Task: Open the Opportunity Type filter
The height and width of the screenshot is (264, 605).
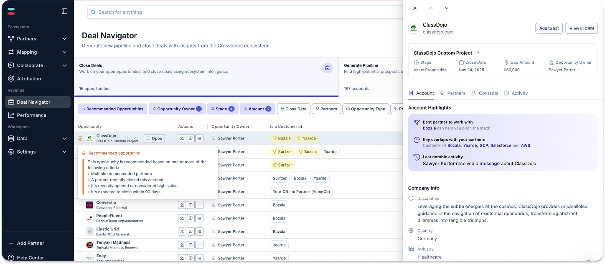Action: click(366, 109)
